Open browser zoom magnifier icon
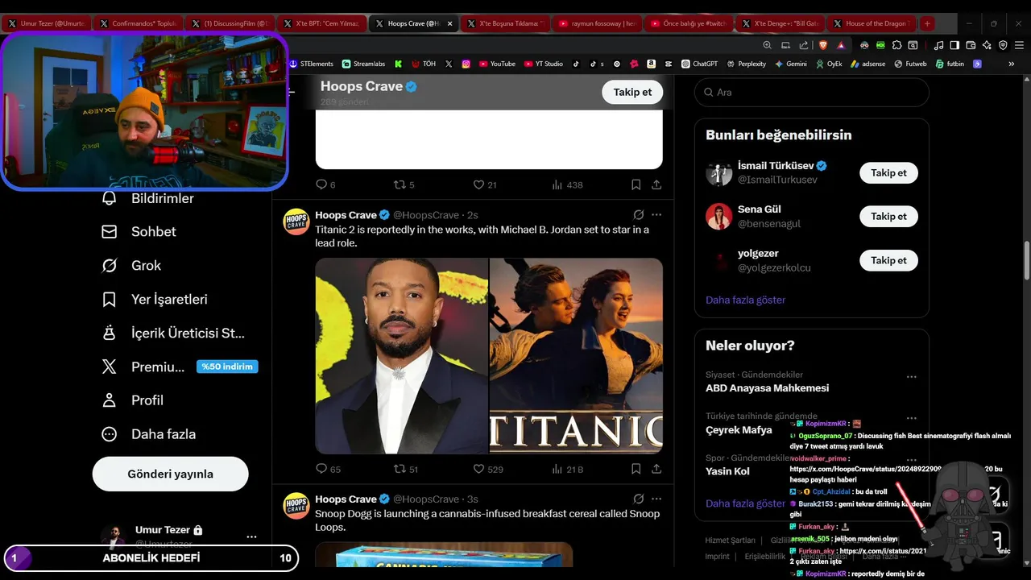Image resolution: width=1031 pixels, height=580 pixels. [768, 45]
